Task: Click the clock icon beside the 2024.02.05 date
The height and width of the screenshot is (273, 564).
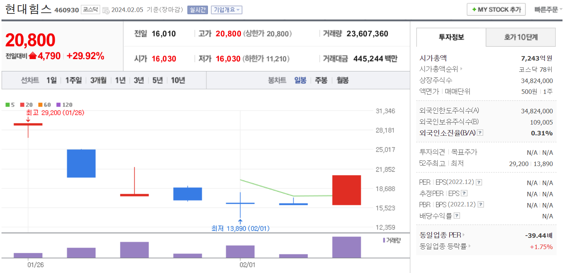Action: (x=106, y=10)
